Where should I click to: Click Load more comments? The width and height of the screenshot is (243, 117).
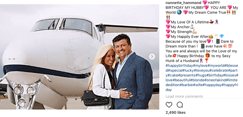click(x=184, y=96)
